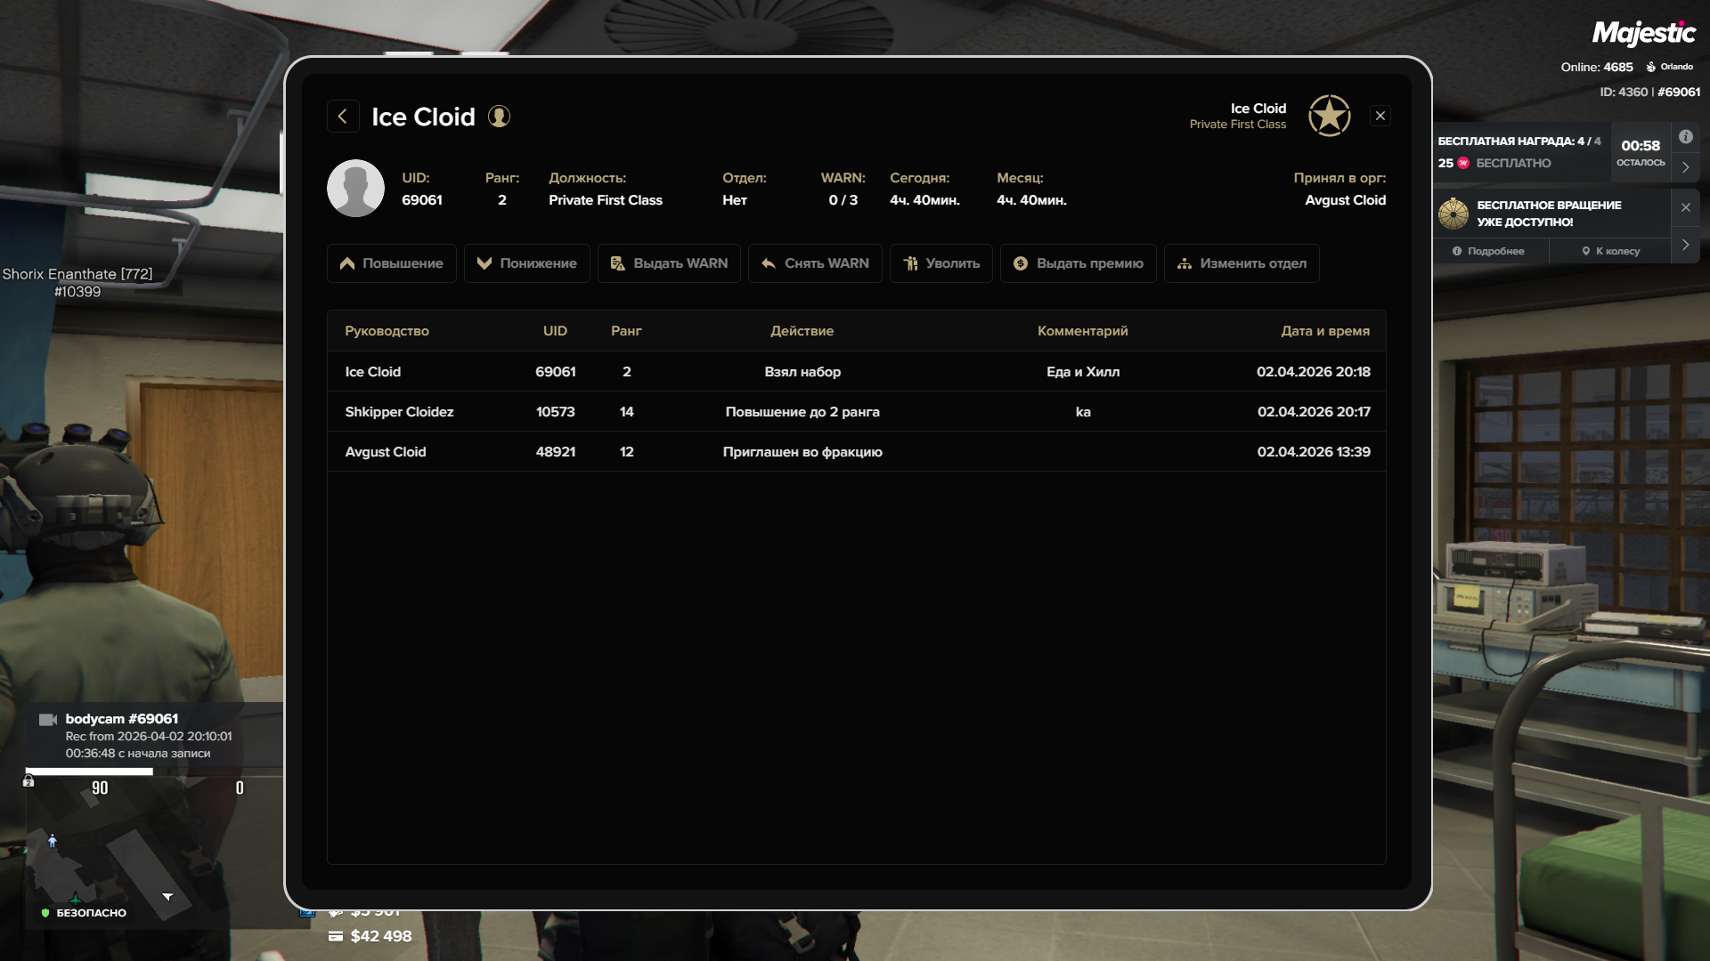Click the fortune wheel icon in notification
1710x961 pixels.
pos(1453,214)
